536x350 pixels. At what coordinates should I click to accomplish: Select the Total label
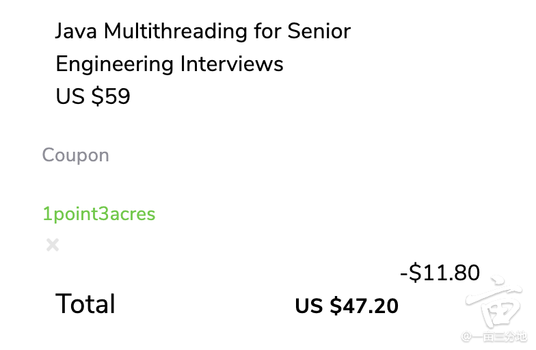pyautogui.click(x=85, y=304)
